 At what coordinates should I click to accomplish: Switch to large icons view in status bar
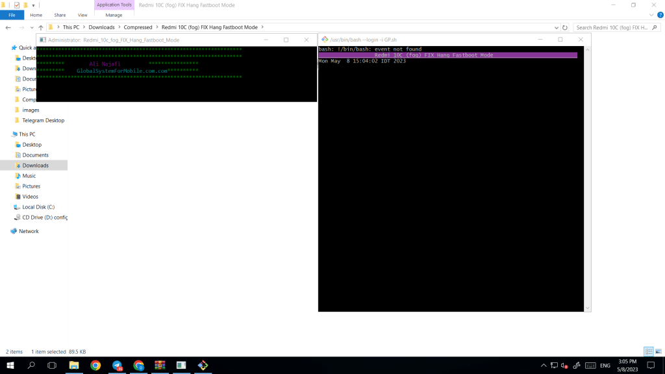point(657,351)
